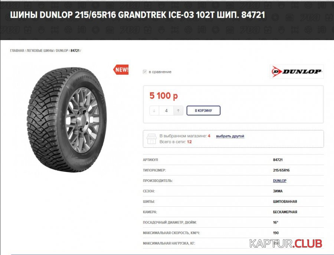Toggle the 'в сравнение' checkbox
This screenshot has height=255, width=334.
[145, 72]
